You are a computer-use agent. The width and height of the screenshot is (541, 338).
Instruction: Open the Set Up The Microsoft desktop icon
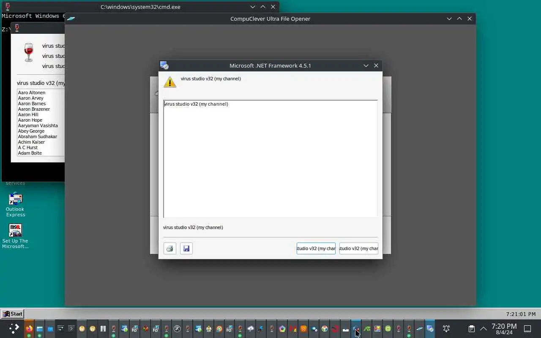click(15, 236)
